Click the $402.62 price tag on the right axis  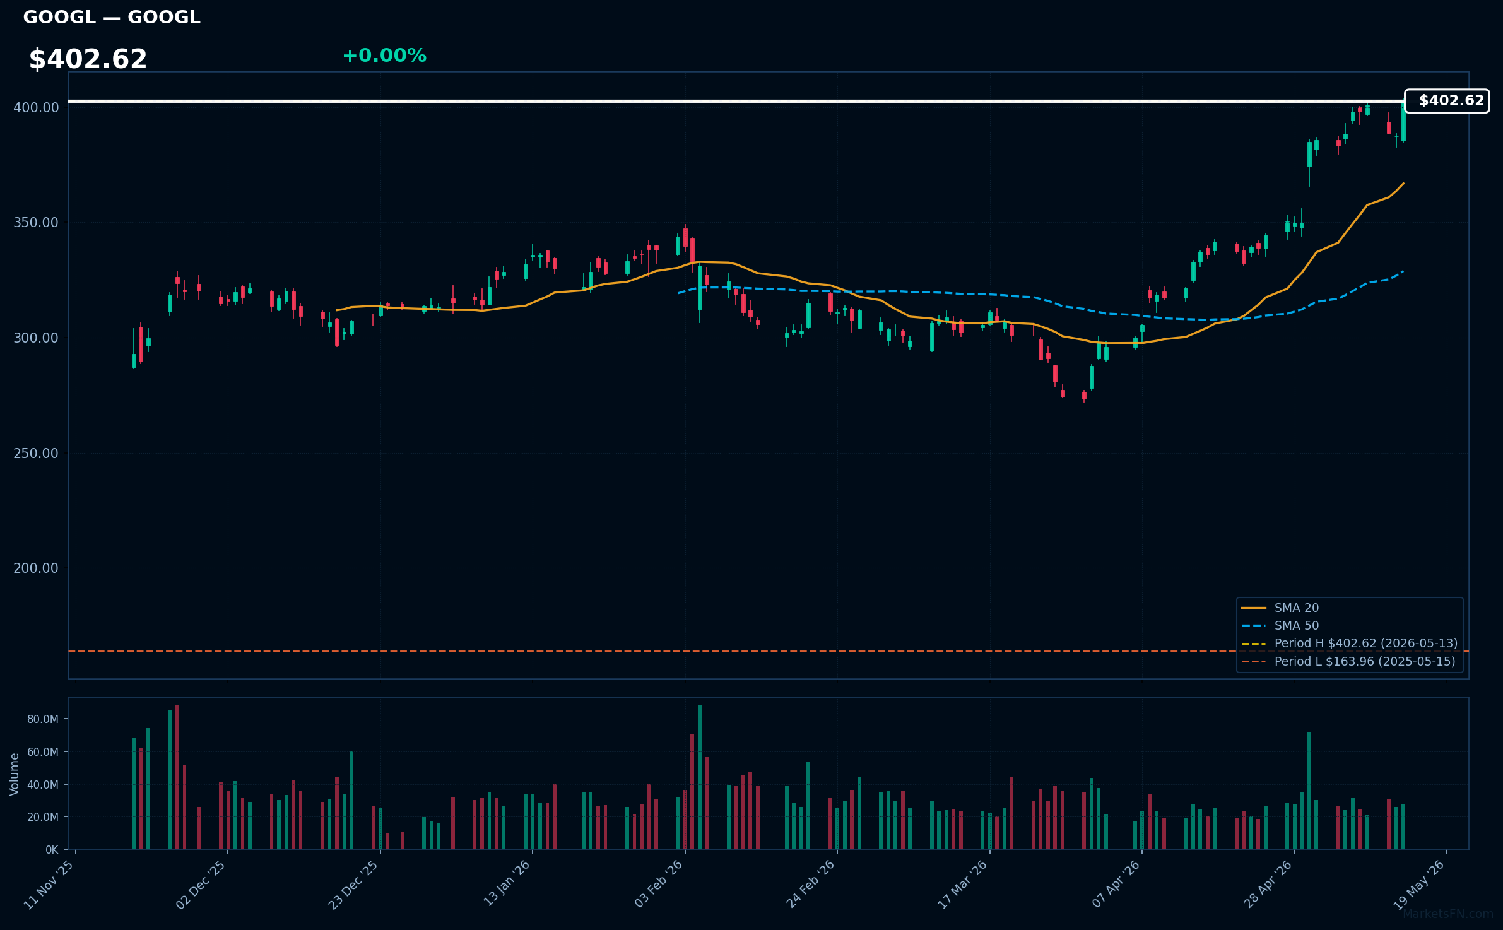[1447, 101]
